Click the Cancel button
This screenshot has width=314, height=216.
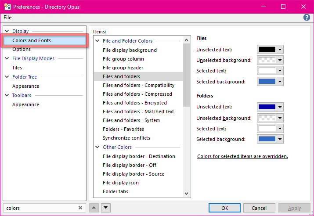[259, 208]
